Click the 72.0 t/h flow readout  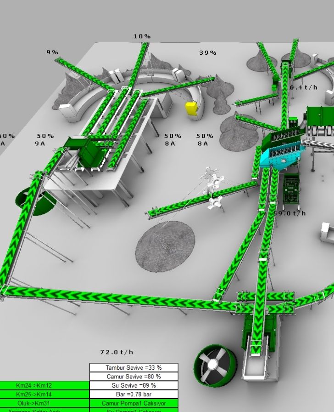tap(117, 352)
